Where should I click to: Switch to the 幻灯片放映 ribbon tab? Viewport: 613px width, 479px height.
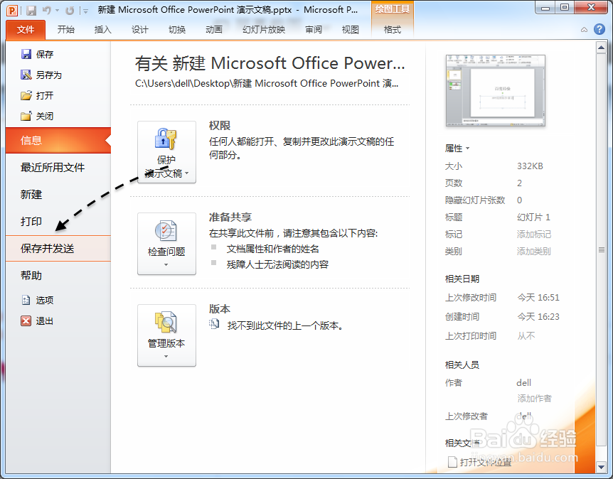[264, 30]
